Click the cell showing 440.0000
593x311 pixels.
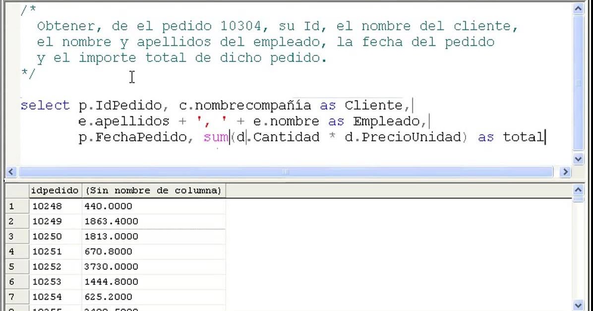[114, 206]
